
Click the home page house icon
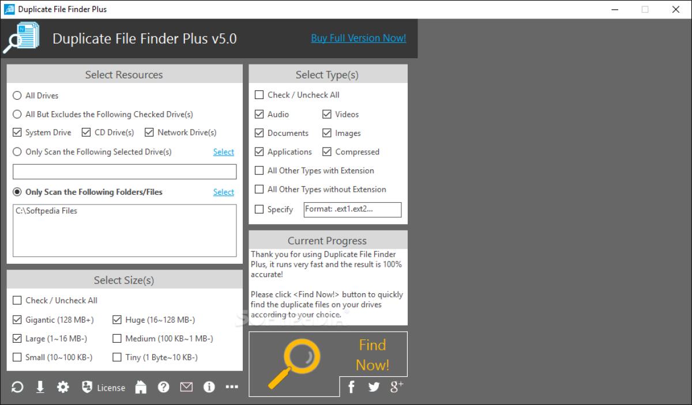(x=141, y=387)
